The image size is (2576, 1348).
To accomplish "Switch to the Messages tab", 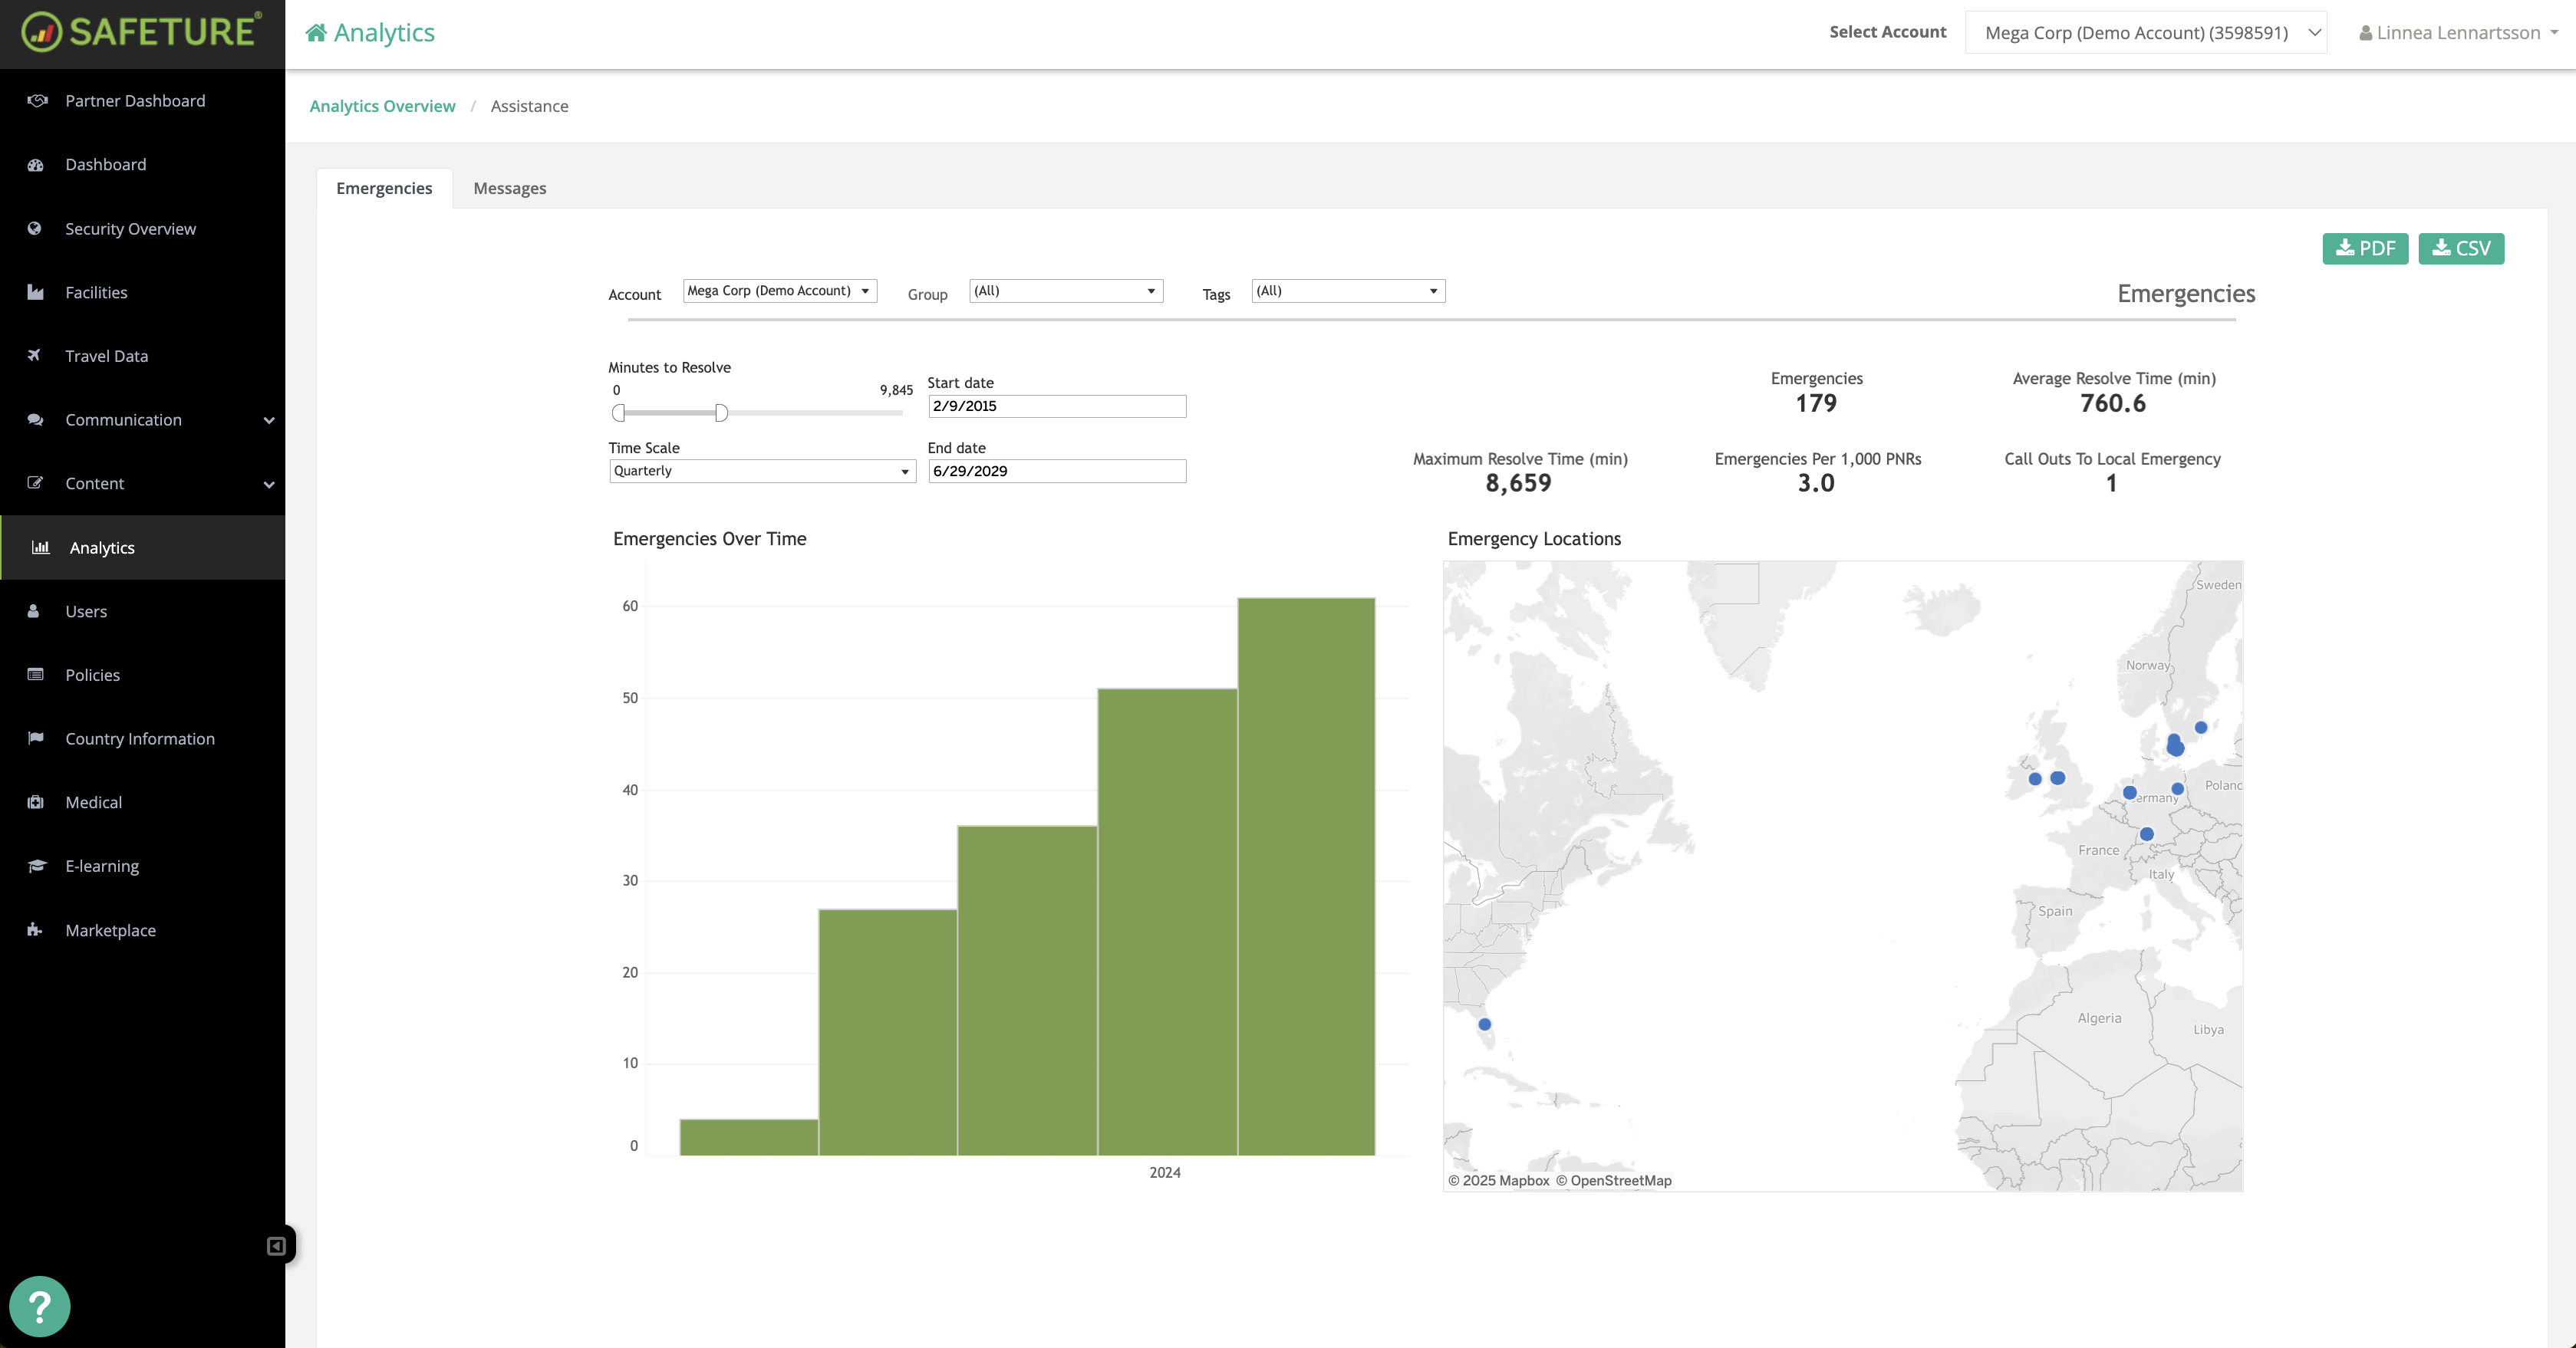I will click(x=510, y=188).
